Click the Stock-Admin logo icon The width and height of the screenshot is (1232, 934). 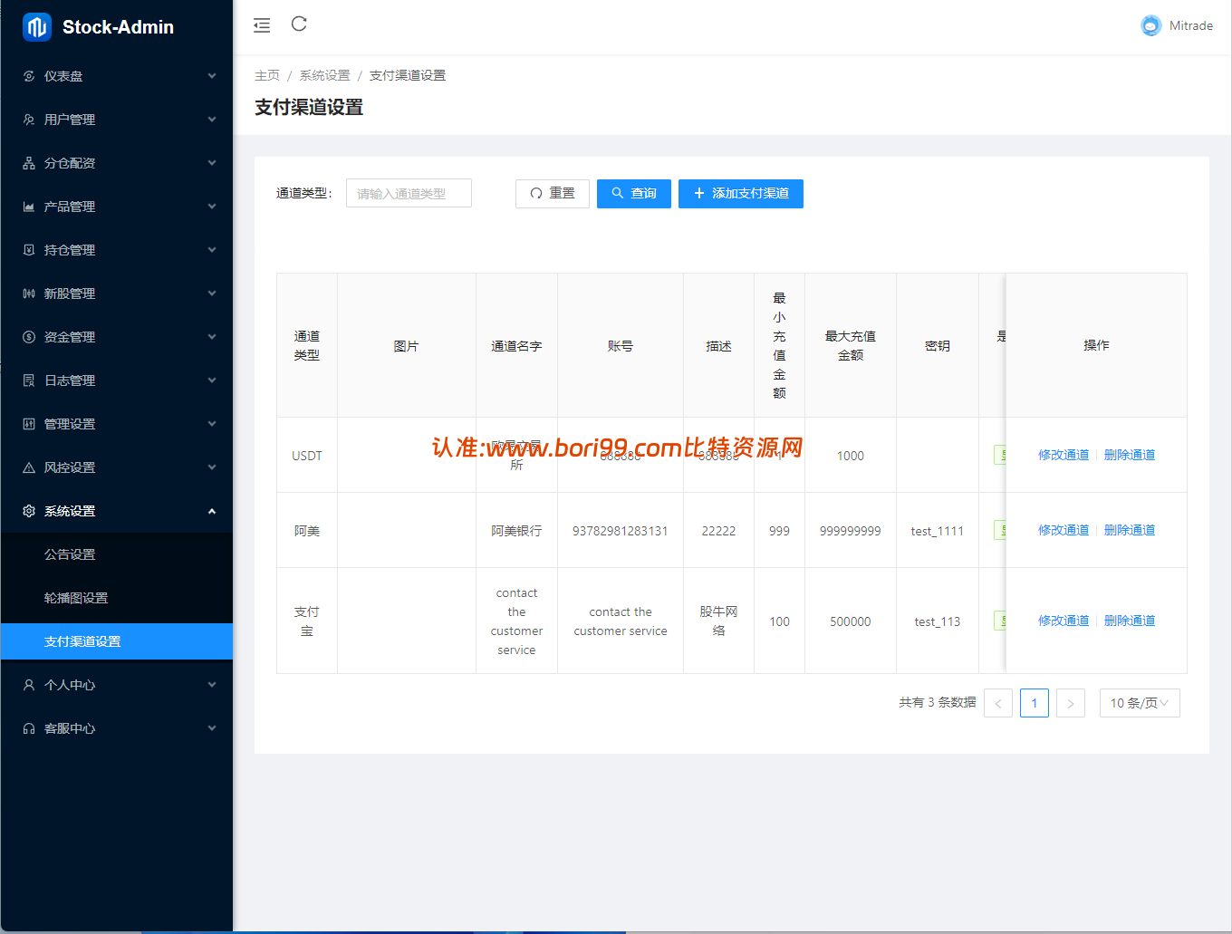[x=37, y=27]
